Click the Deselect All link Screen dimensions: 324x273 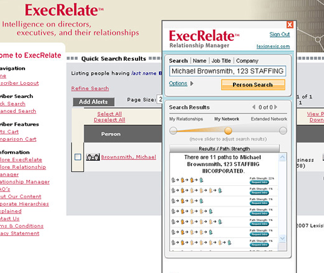click(109, 120)
